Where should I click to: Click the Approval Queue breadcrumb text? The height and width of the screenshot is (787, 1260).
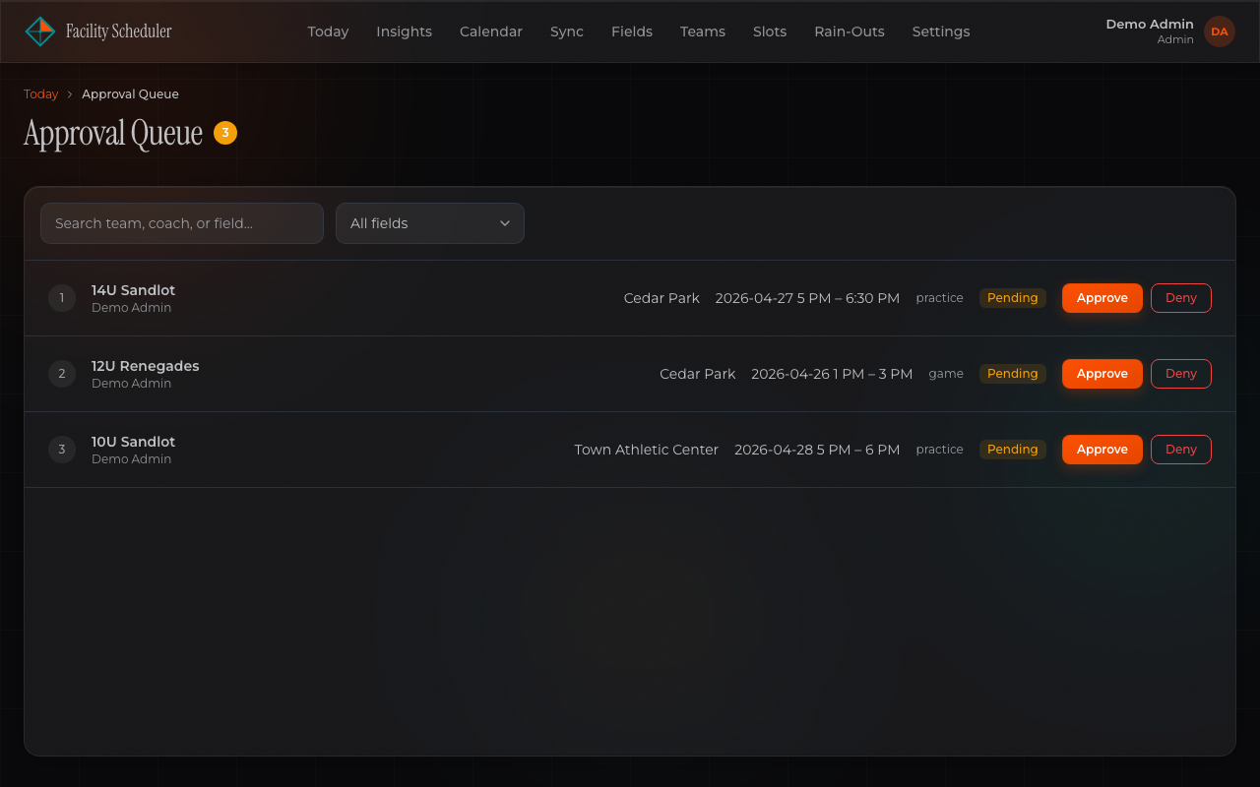[x=130, y=94]
